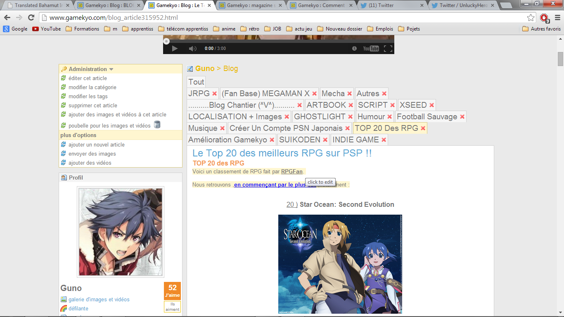Screen dimensions: 564x317
Task: Remove the JRPG category with red X
Action: [214, 94]
